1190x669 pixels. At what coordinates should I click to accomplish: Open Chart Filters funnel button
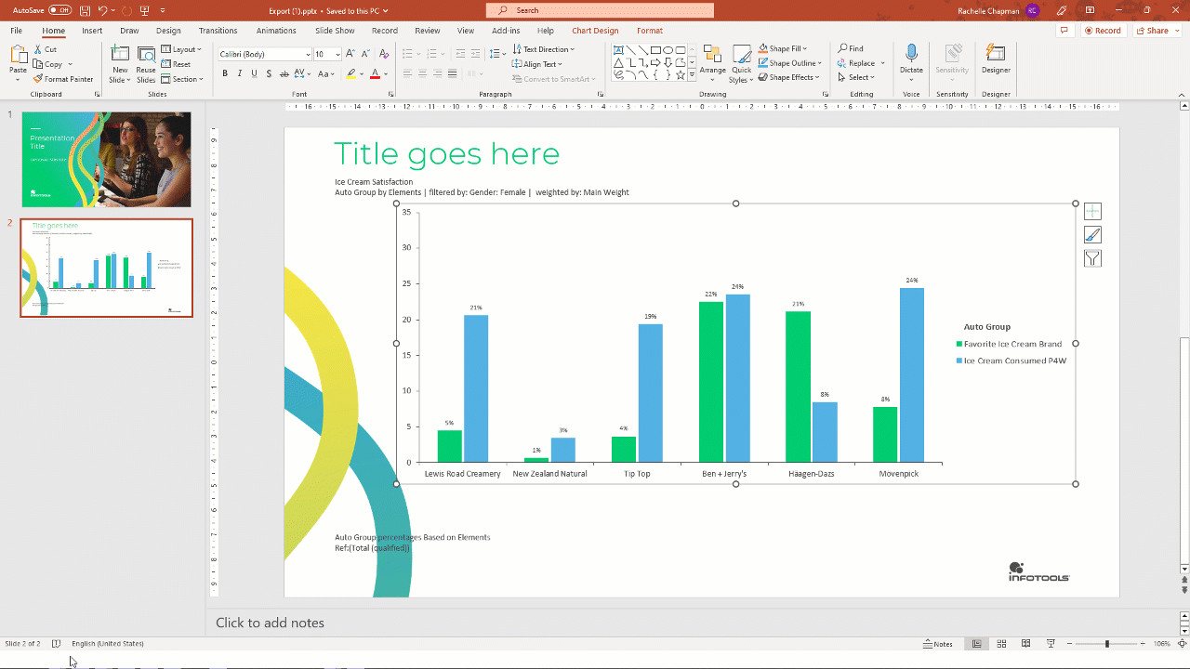click(x=1092, y=259)
